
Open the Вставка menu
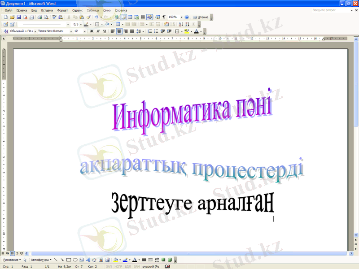47,10
